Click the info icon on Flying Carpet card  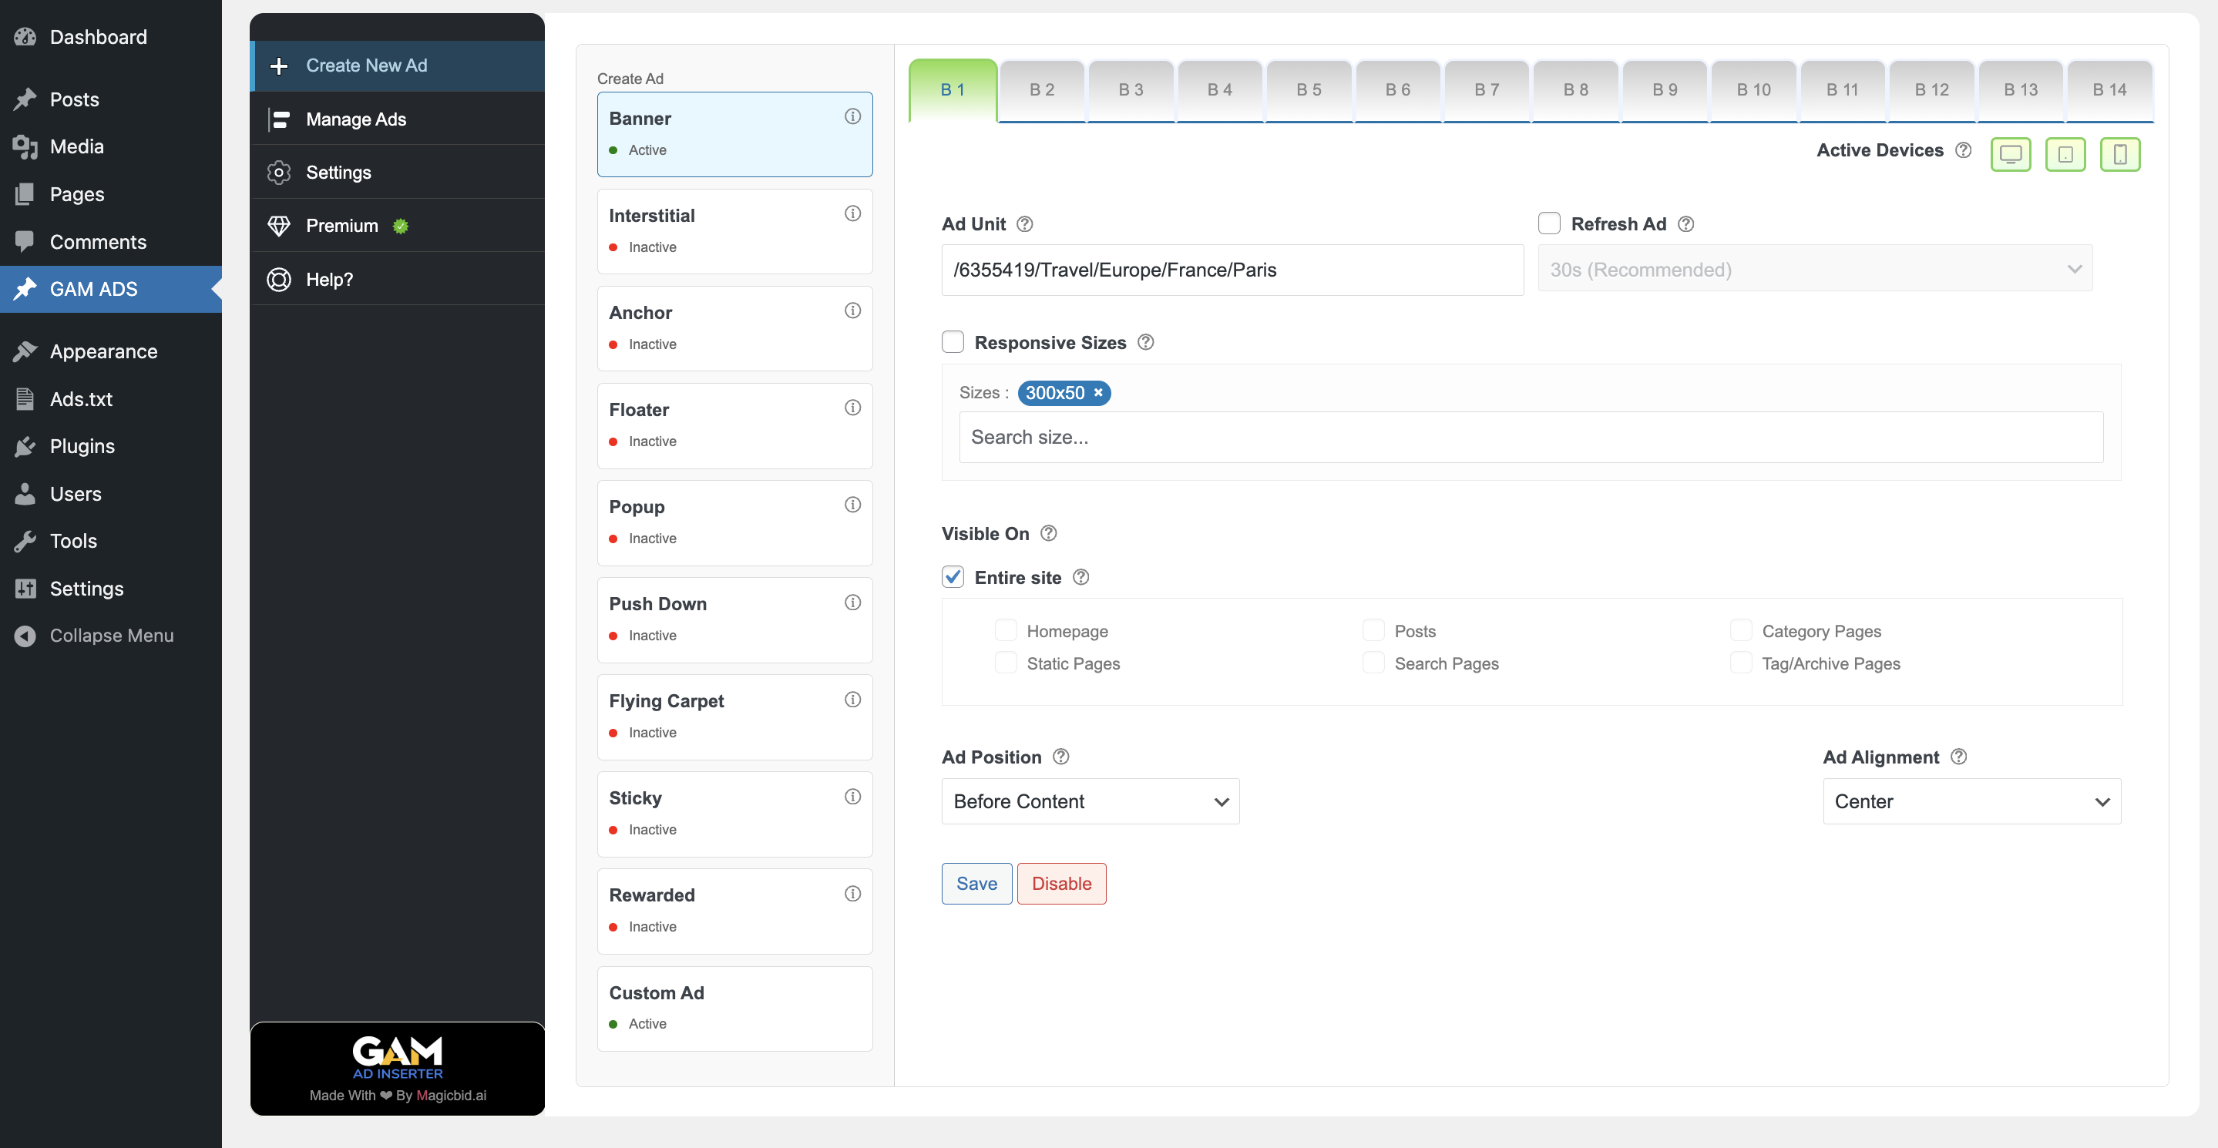[x=852, y=700]
